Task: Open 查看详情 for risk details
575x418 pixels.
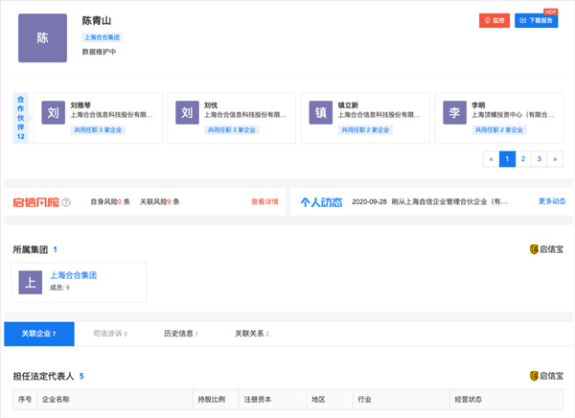Action: point(264,201)
